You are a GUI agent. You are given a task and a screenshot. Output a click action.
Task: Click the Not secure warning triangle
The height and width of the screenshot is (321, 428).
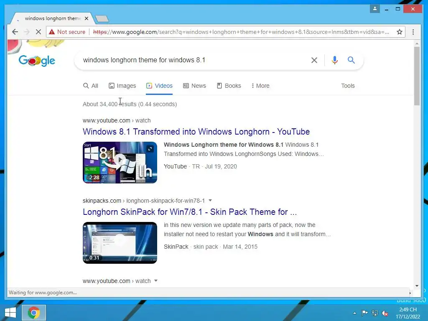[x=51, y=32]
